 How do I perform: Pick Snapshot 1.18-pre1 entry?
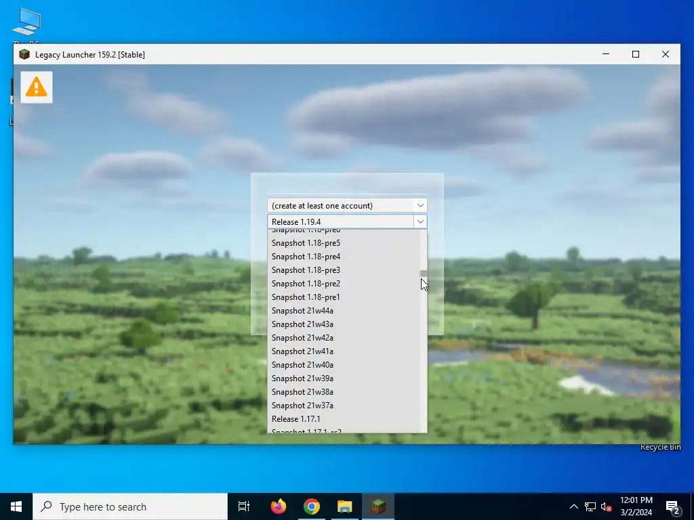point(344,297)
